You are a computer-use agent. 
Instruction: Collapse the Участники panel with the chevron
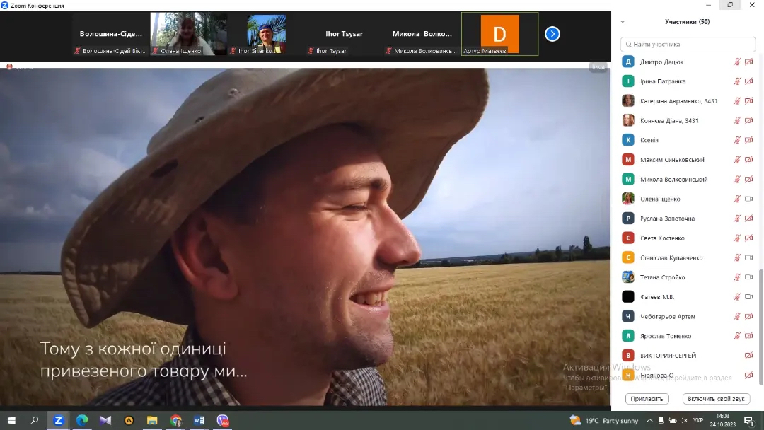click(623, 22)
